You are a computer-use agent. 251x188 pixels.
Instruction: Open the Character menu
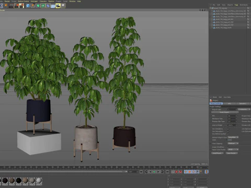click(x=43, y=1)
